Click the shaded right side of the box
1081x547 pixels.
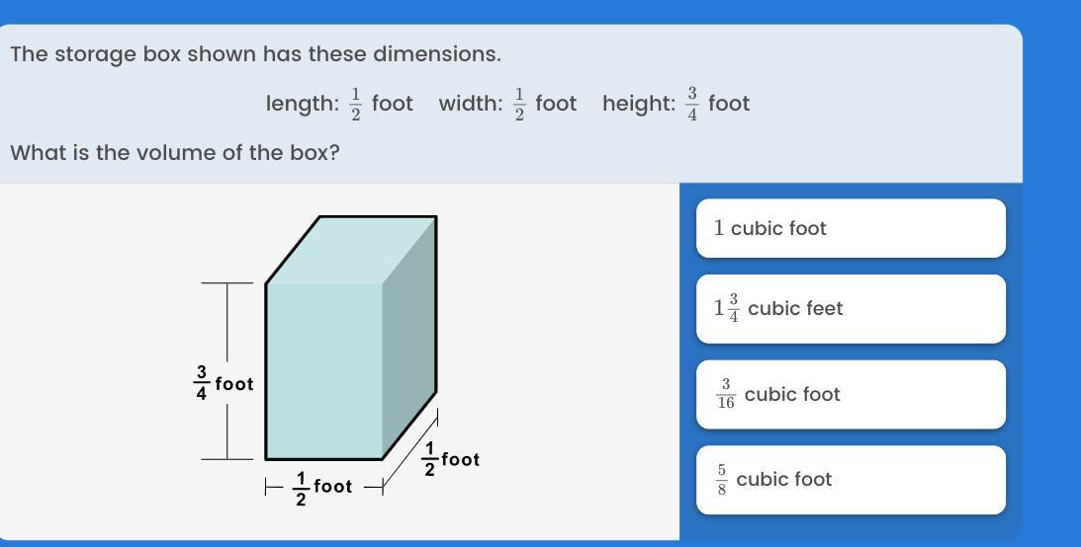click(409, 336)
